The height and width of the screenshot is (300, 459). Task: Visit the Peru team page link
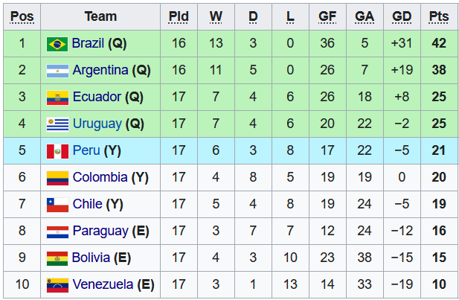[x=85, y=152]
